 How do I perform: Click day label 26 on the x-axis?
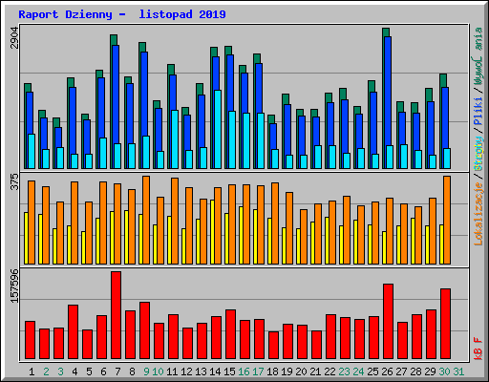[x=387, y=371]
